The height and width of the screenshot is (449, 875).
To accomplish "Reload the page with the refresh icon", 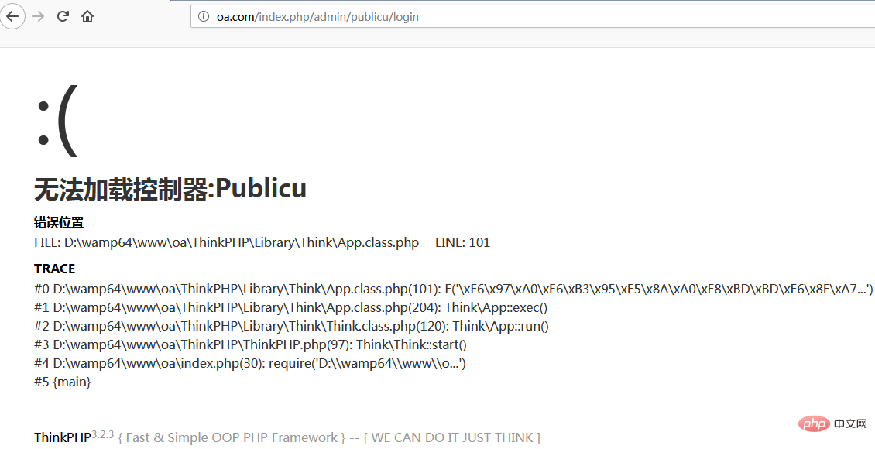I will 63,16.
